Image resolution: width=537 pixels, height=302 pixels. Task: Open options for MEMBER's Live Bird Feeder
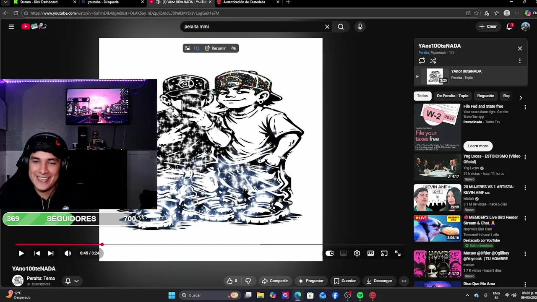[525, 218]
